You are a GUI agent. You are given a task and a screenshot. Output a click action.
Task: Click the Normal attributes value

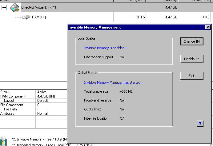tap(42, 113)
